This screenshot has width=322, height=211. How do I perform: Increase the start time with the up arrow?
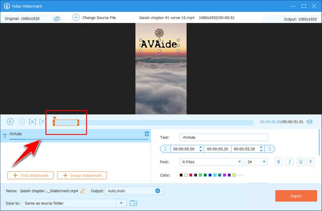[200, 147]
